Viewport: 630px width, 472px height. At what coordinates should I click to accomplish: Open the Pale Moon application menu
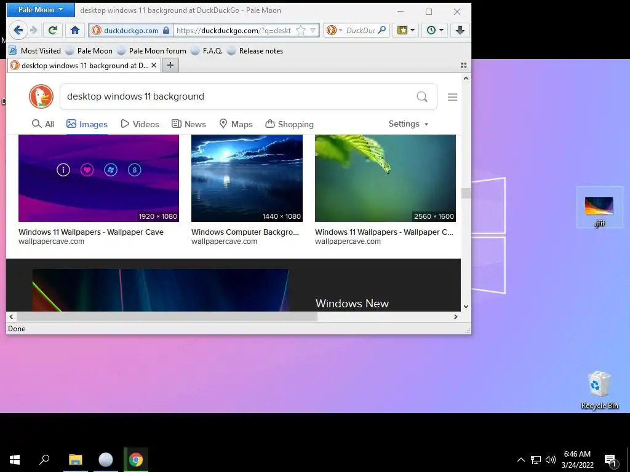(41, 10)
